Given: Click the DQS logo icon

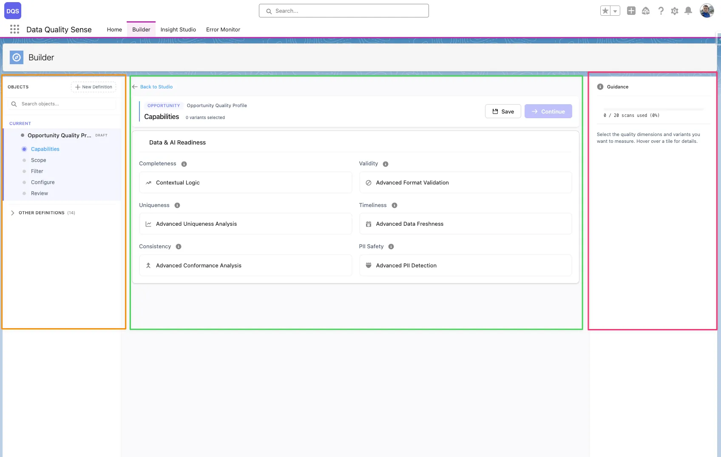Looking at the screenshot, I should coord(12,11).
